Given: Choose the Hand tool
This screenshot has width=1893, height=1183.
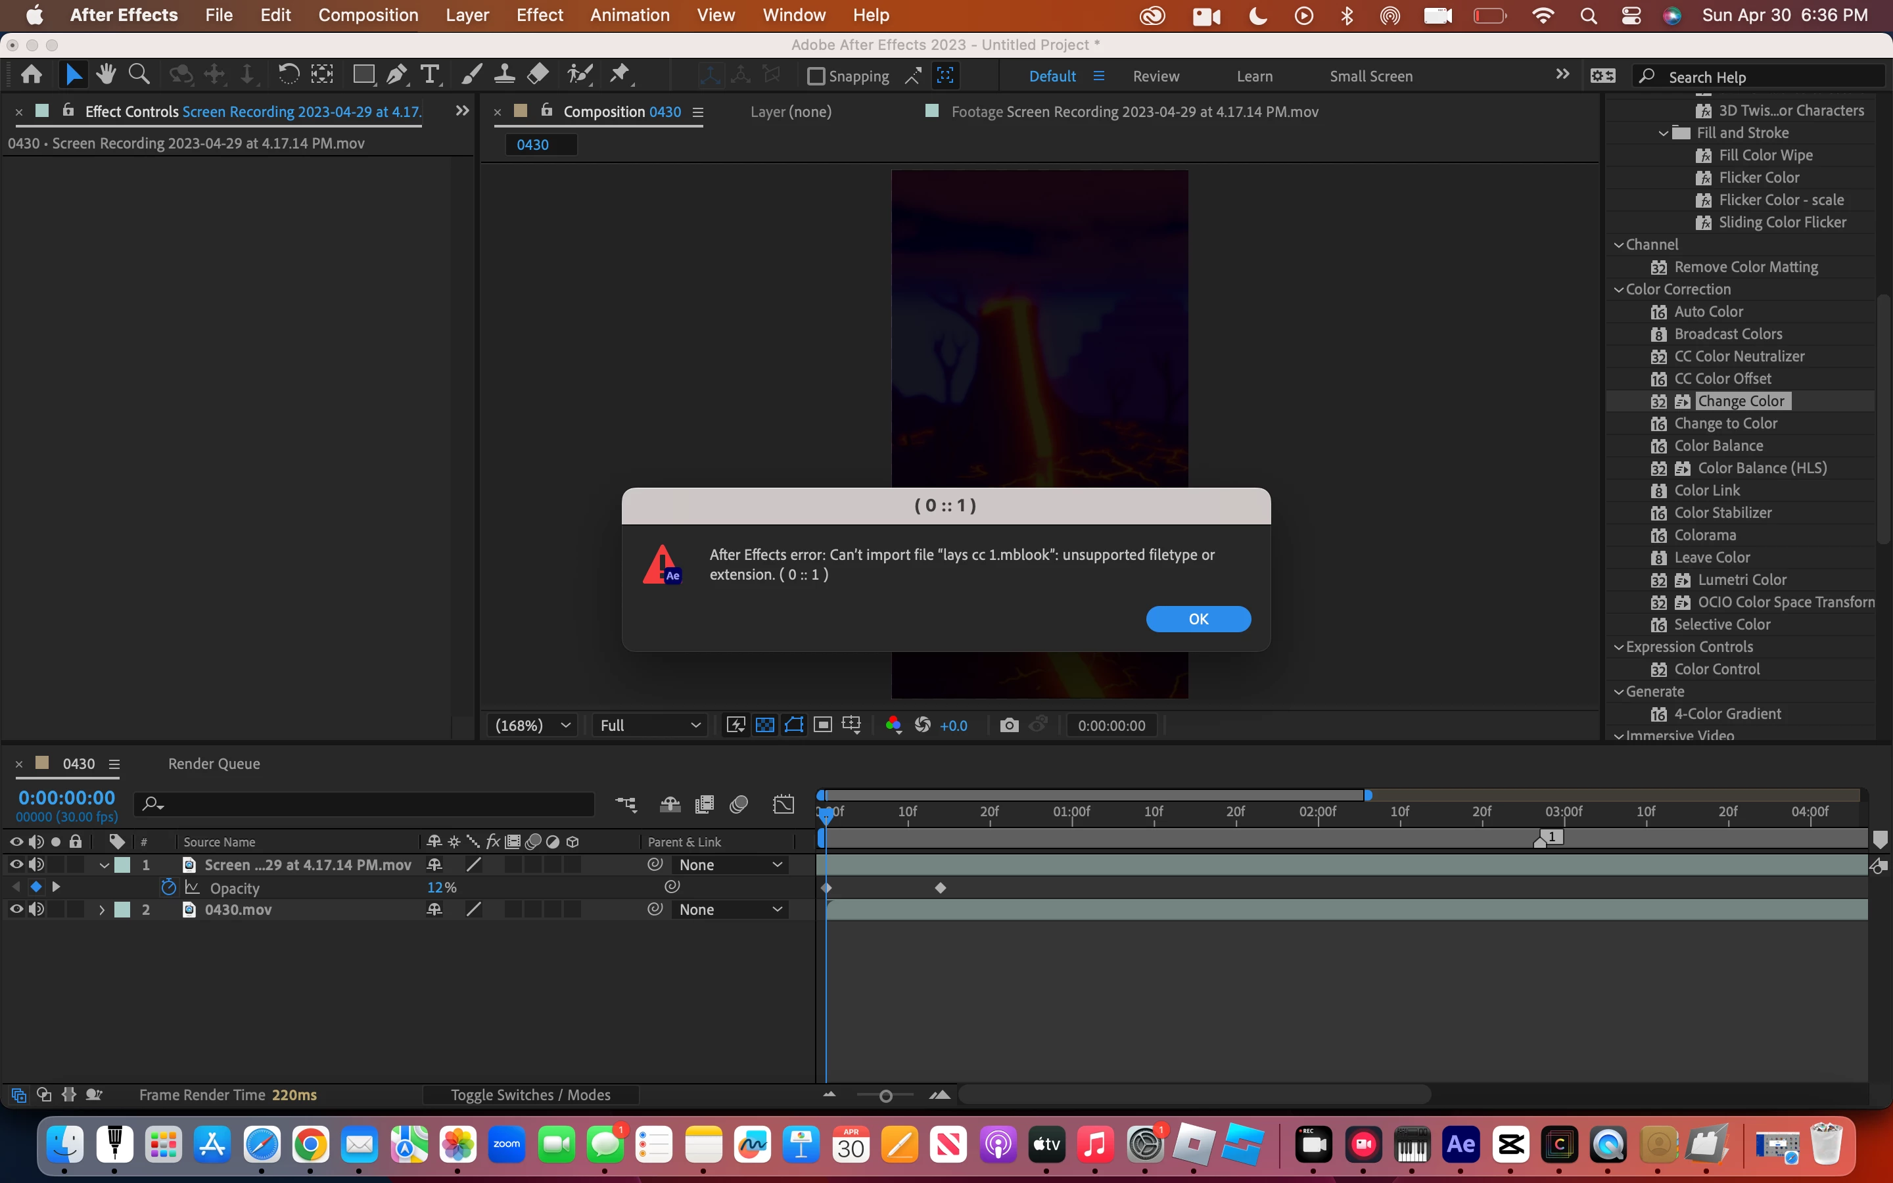Looking at the screenshot, I should click(x=106, y=75).
